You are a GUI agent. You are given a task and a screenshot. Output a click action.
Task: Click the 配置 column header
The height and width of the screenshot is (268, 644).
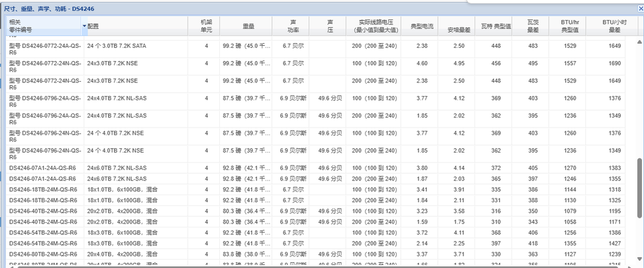click(x=136, y=26)
